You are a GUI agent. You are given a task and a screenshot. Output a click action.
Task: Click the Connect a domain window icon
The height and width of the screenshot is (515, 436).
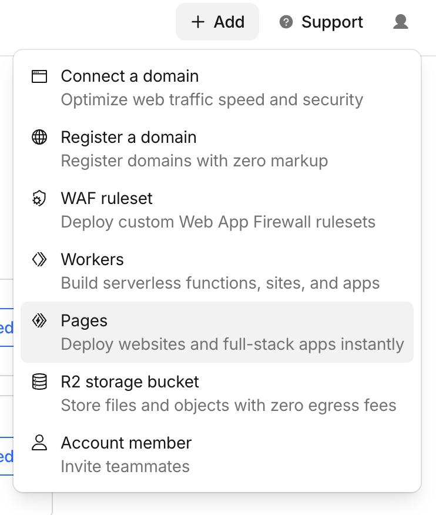tap(39, 75)
